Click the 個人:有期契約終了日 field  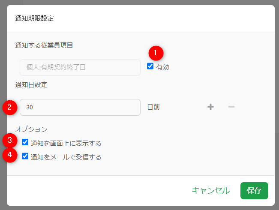[x=80, y=67]
